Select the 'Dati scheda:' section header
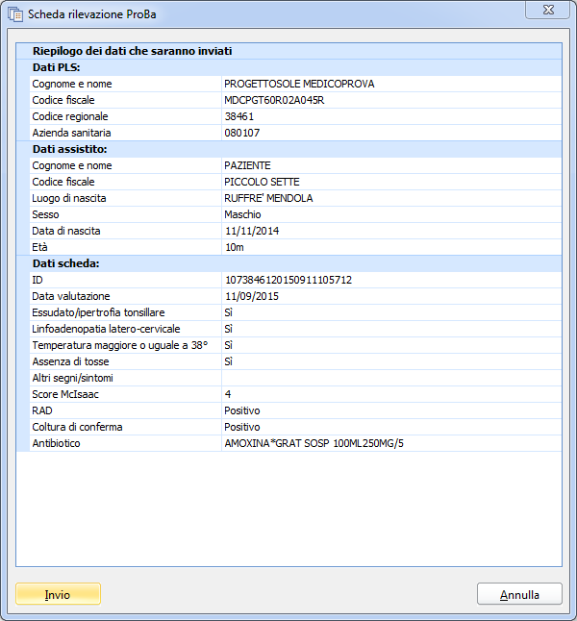This screenshot has width=577, height=621. pos(65,263)
